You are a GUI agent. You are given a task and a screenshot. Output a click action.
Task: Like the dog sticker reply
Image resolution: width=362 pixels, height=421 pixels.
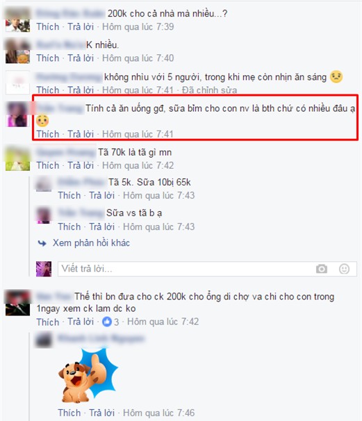pyautogui.click(x=69, y=413)
